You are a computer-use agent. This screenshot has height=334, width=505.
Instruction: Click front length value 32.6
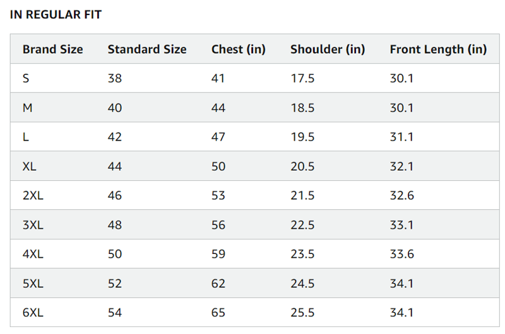pyautogui.click(x=402, y=195)
